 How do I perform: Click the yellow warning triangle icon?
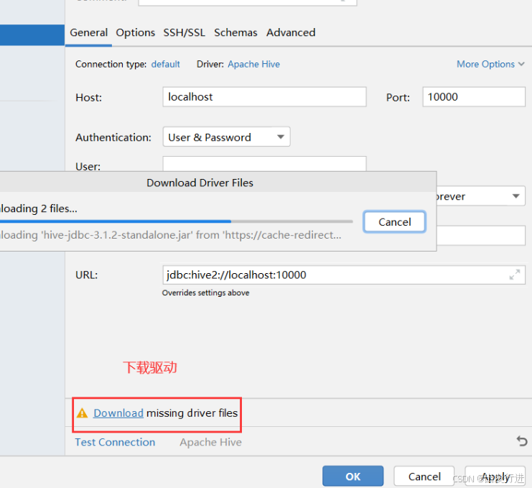(x=82, y=413)
